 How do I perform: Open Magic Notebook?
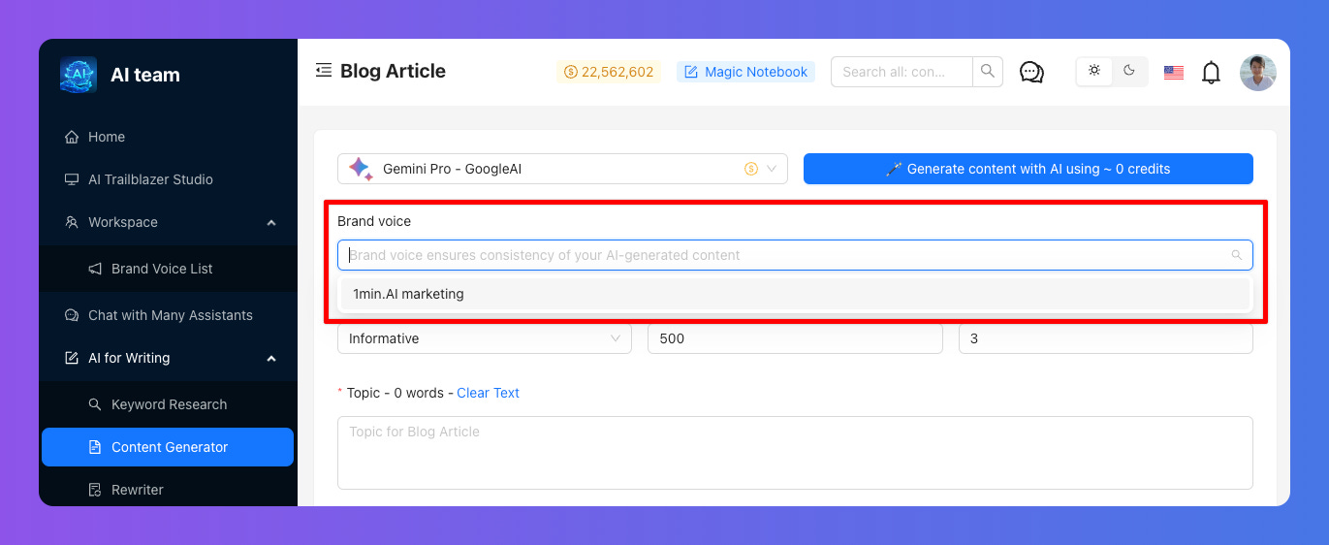tap(746, 72)
